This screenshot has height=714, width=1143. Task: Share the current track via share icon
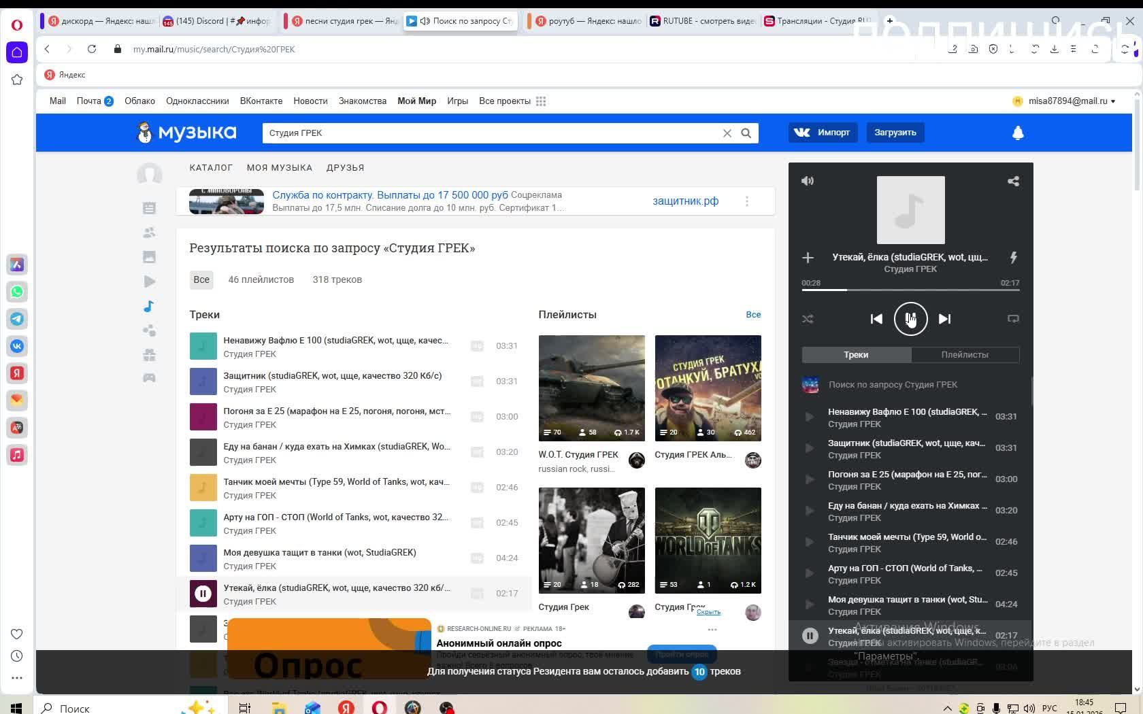click(1013, 181)
